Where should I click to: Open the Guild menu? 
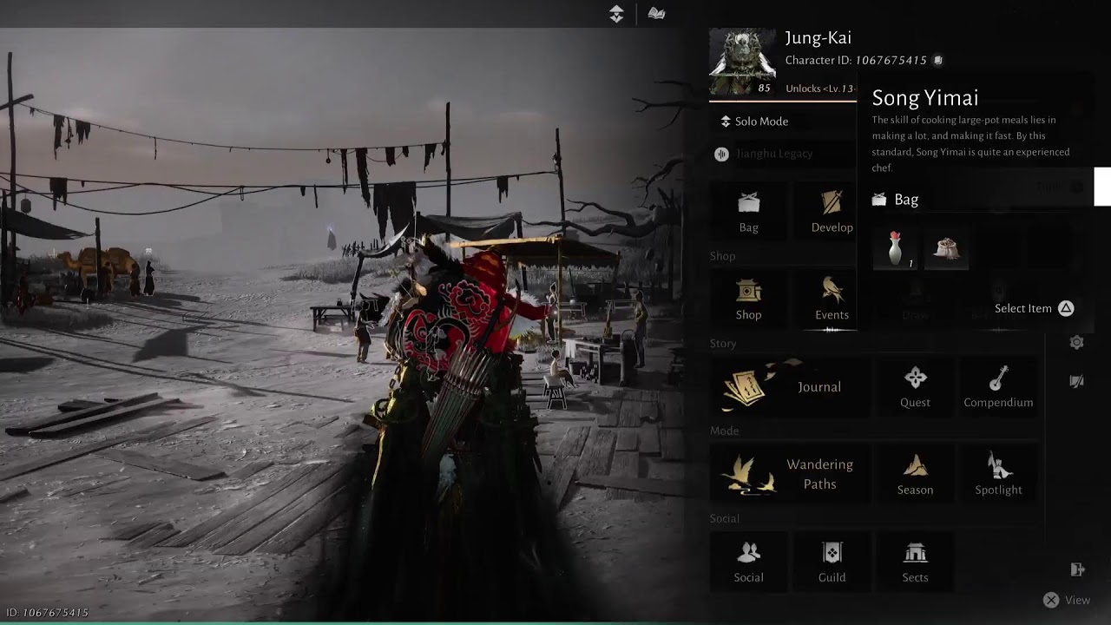point(832,562)
